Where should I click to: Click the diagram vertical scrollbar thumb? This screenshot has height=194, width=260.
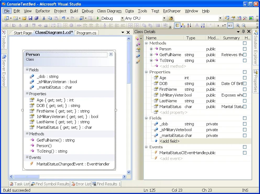[x=129, y=62]
